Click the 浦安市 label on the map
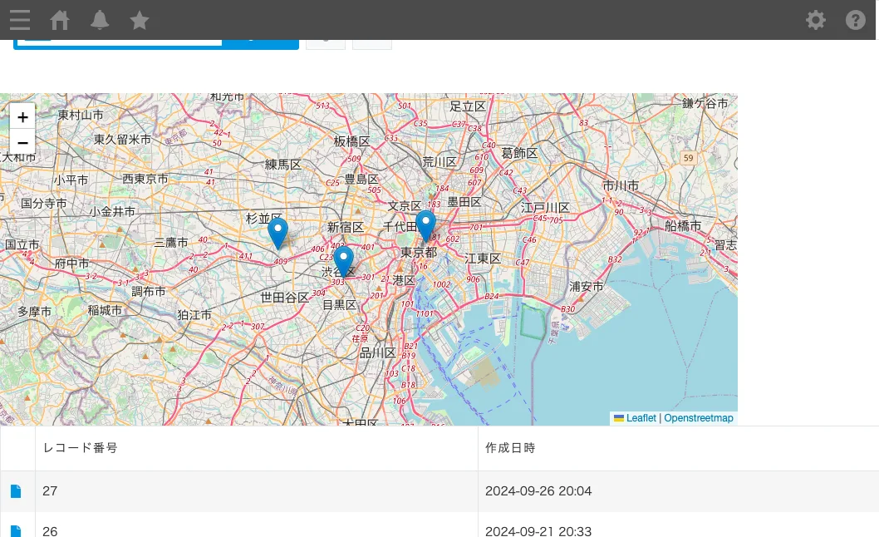The width and height of the screenshot is (879, 537). click(587, 286)
